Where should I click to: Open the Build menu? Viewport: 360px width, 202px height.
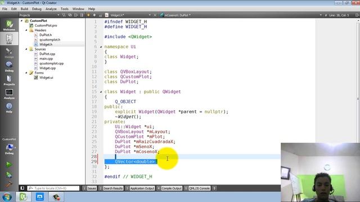24,9
